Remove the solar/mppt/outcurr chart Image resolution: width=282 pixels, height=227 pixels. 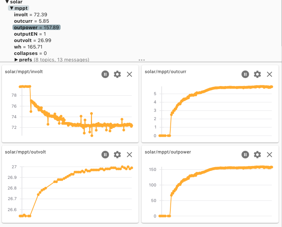[270, 74]
